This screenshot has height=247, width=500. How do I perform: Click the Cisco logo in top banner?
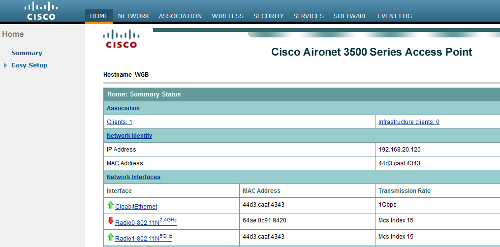click(41, 11)
